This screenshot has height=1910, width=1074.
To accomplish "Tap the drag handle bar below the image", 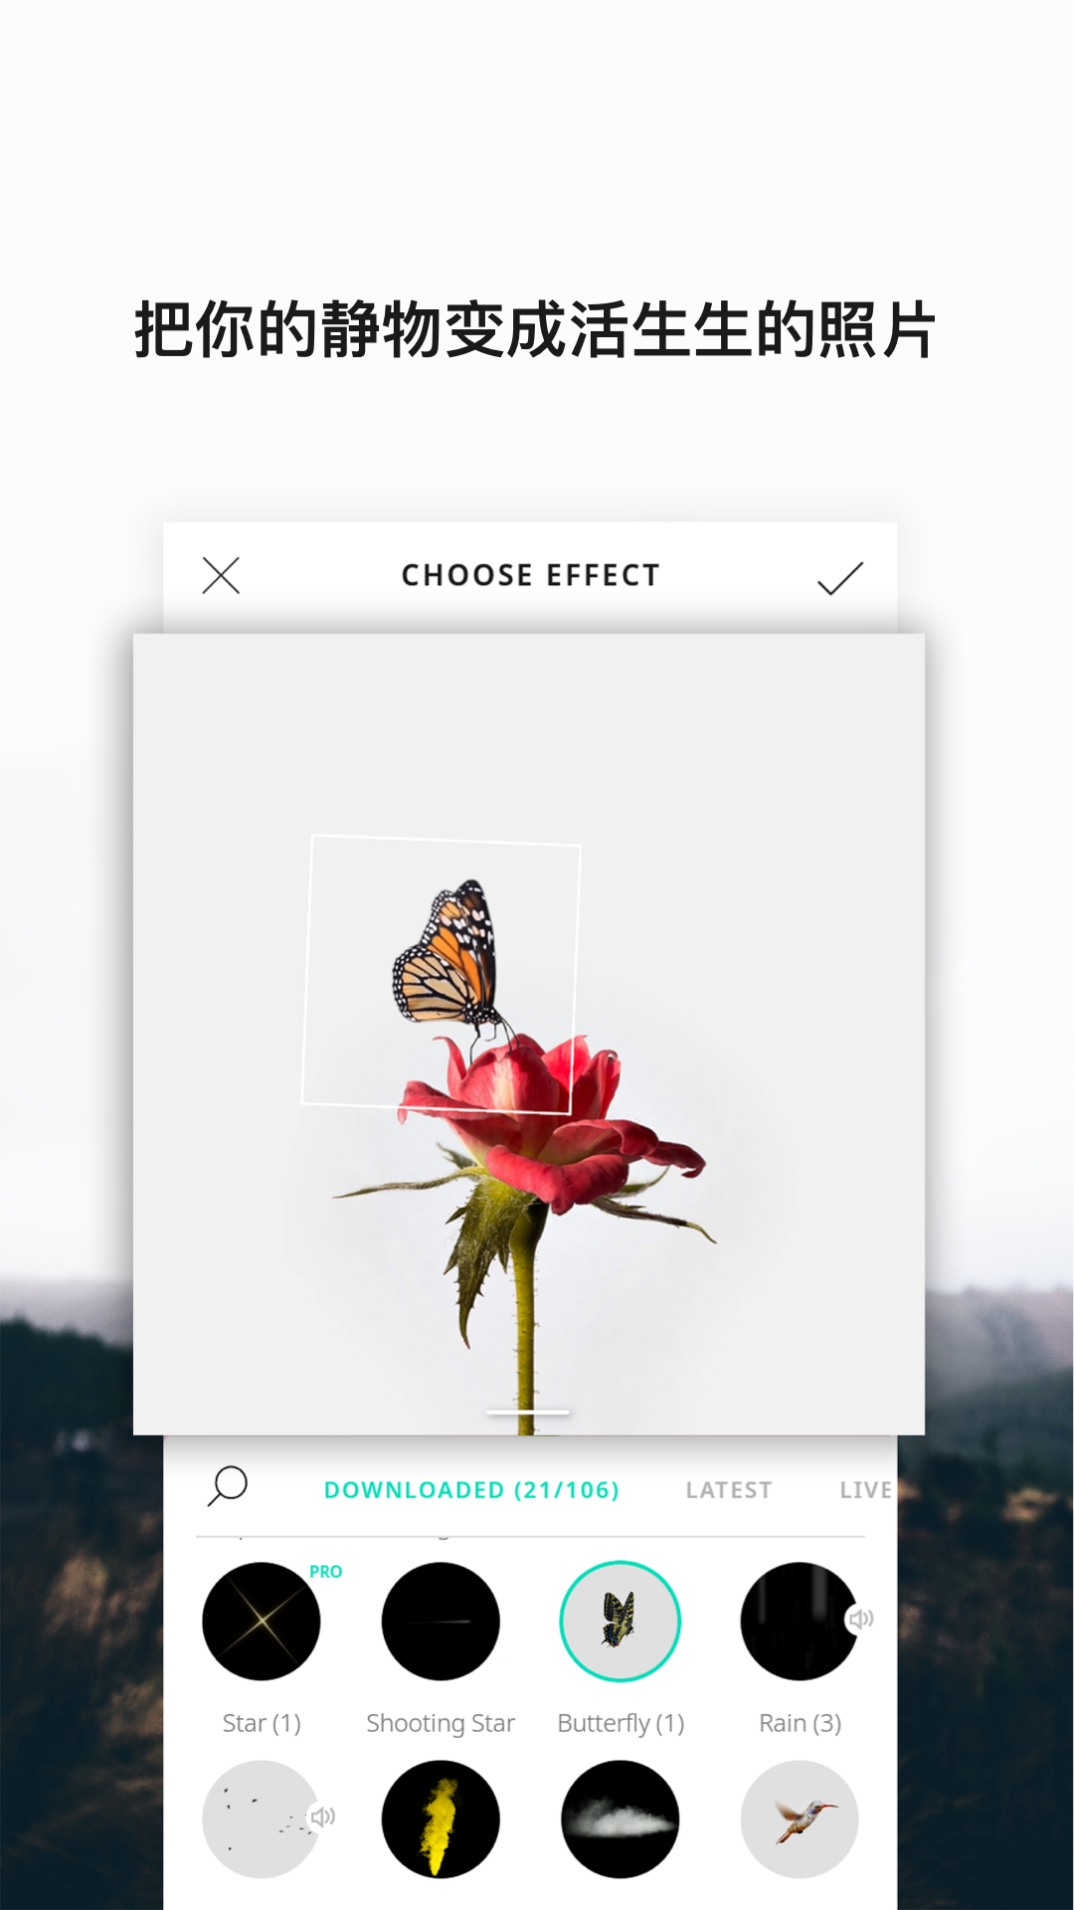I will click(x=528, y=1412).
